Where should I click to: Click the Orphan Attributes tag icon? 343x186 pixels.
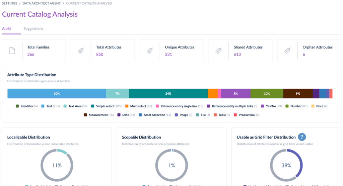pyautogui.click(x=287, y=51)
